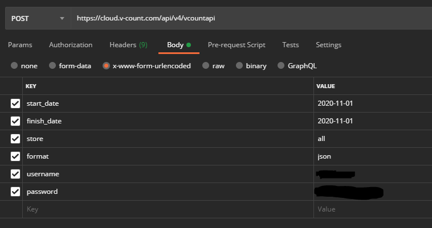Image resolution: width=432 pixels, height=228 pixels.
Task: Uncheck the username row checkbox
Action: [x=15, y=174]
